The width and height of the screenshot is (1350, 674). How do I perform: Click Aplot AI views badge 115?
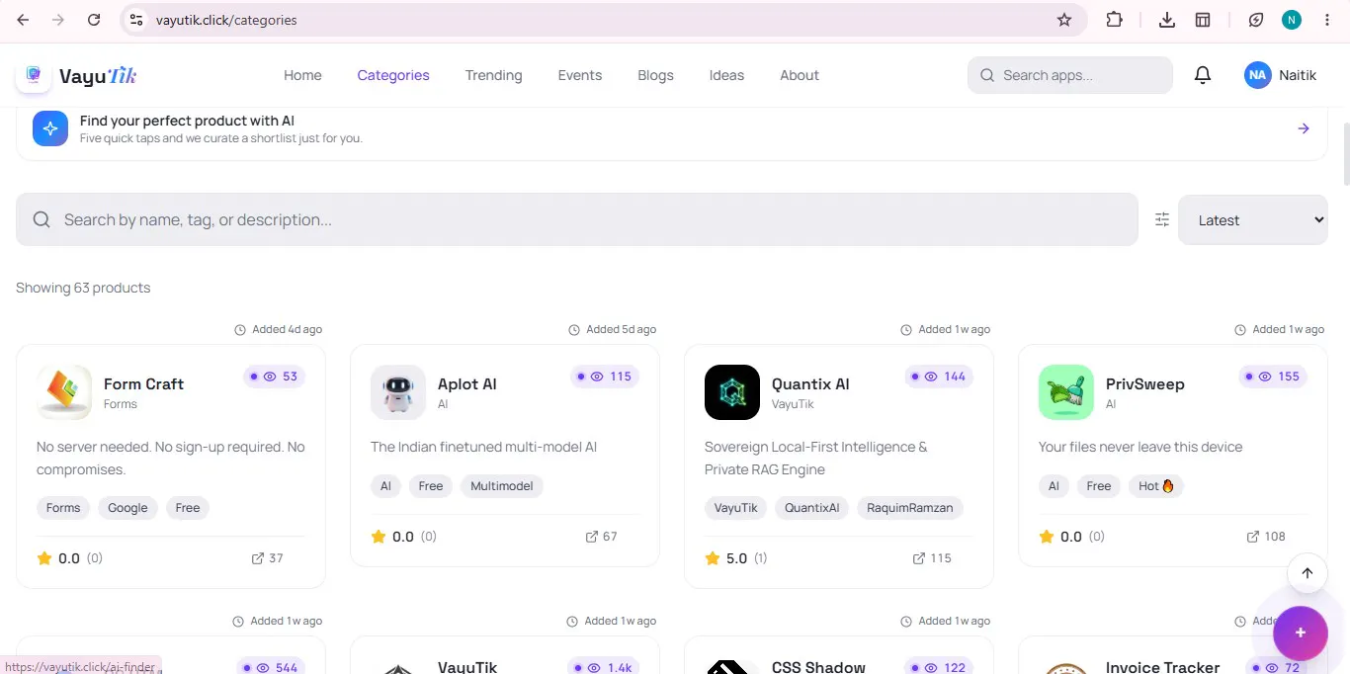pos(605,377)
